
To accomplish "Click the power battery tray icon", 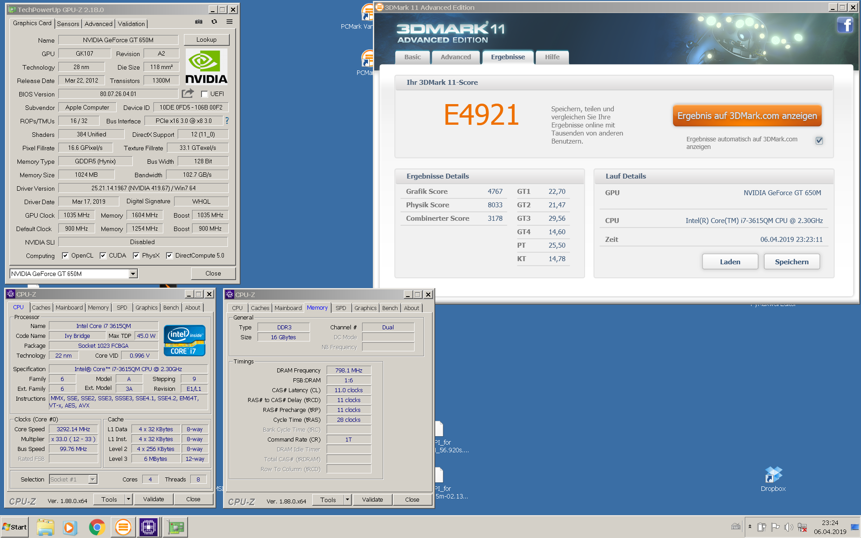I will 761,527.
